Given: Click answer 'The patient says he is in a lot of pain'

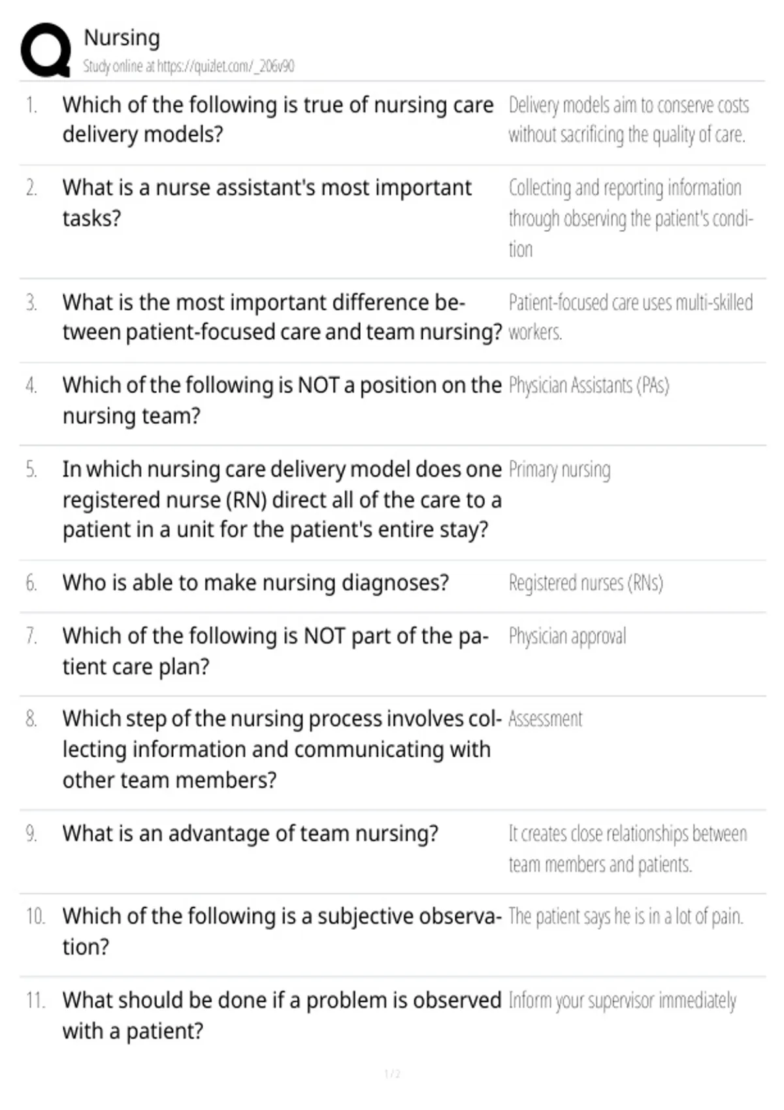Looking at the screenshot, I should [626, 916].
